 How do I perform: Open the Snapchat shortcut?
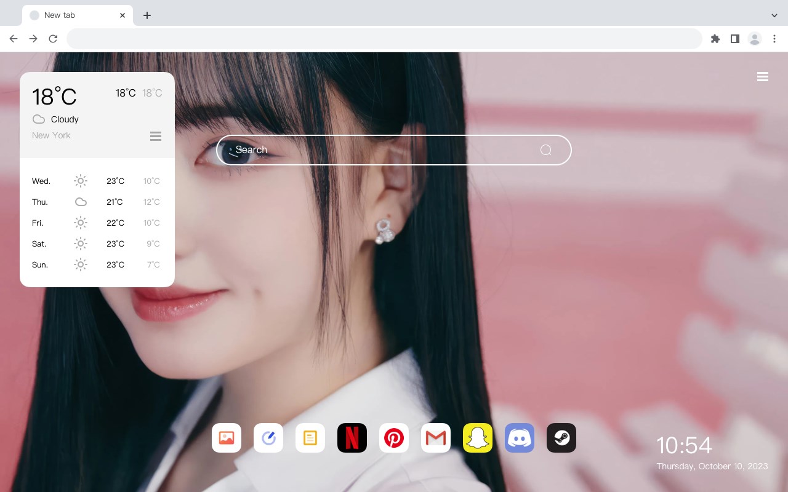coord(478,438)
